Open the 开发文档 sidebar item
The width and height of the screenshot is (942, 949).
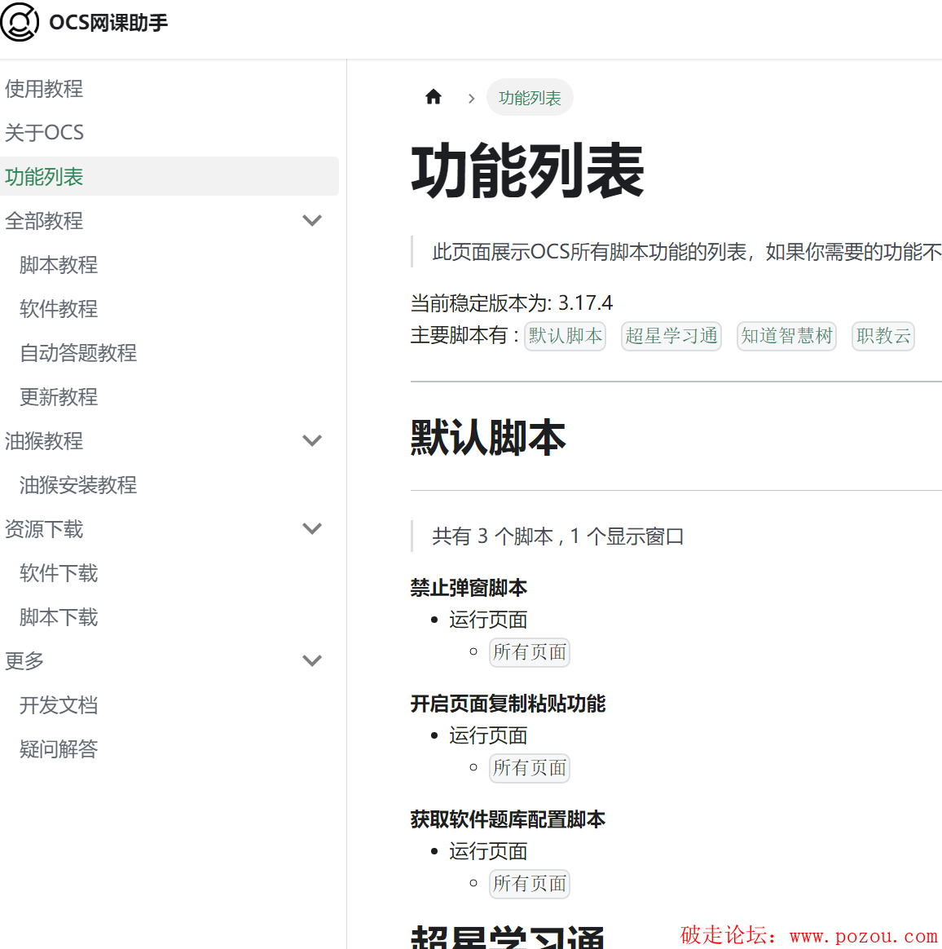(59, 704)
